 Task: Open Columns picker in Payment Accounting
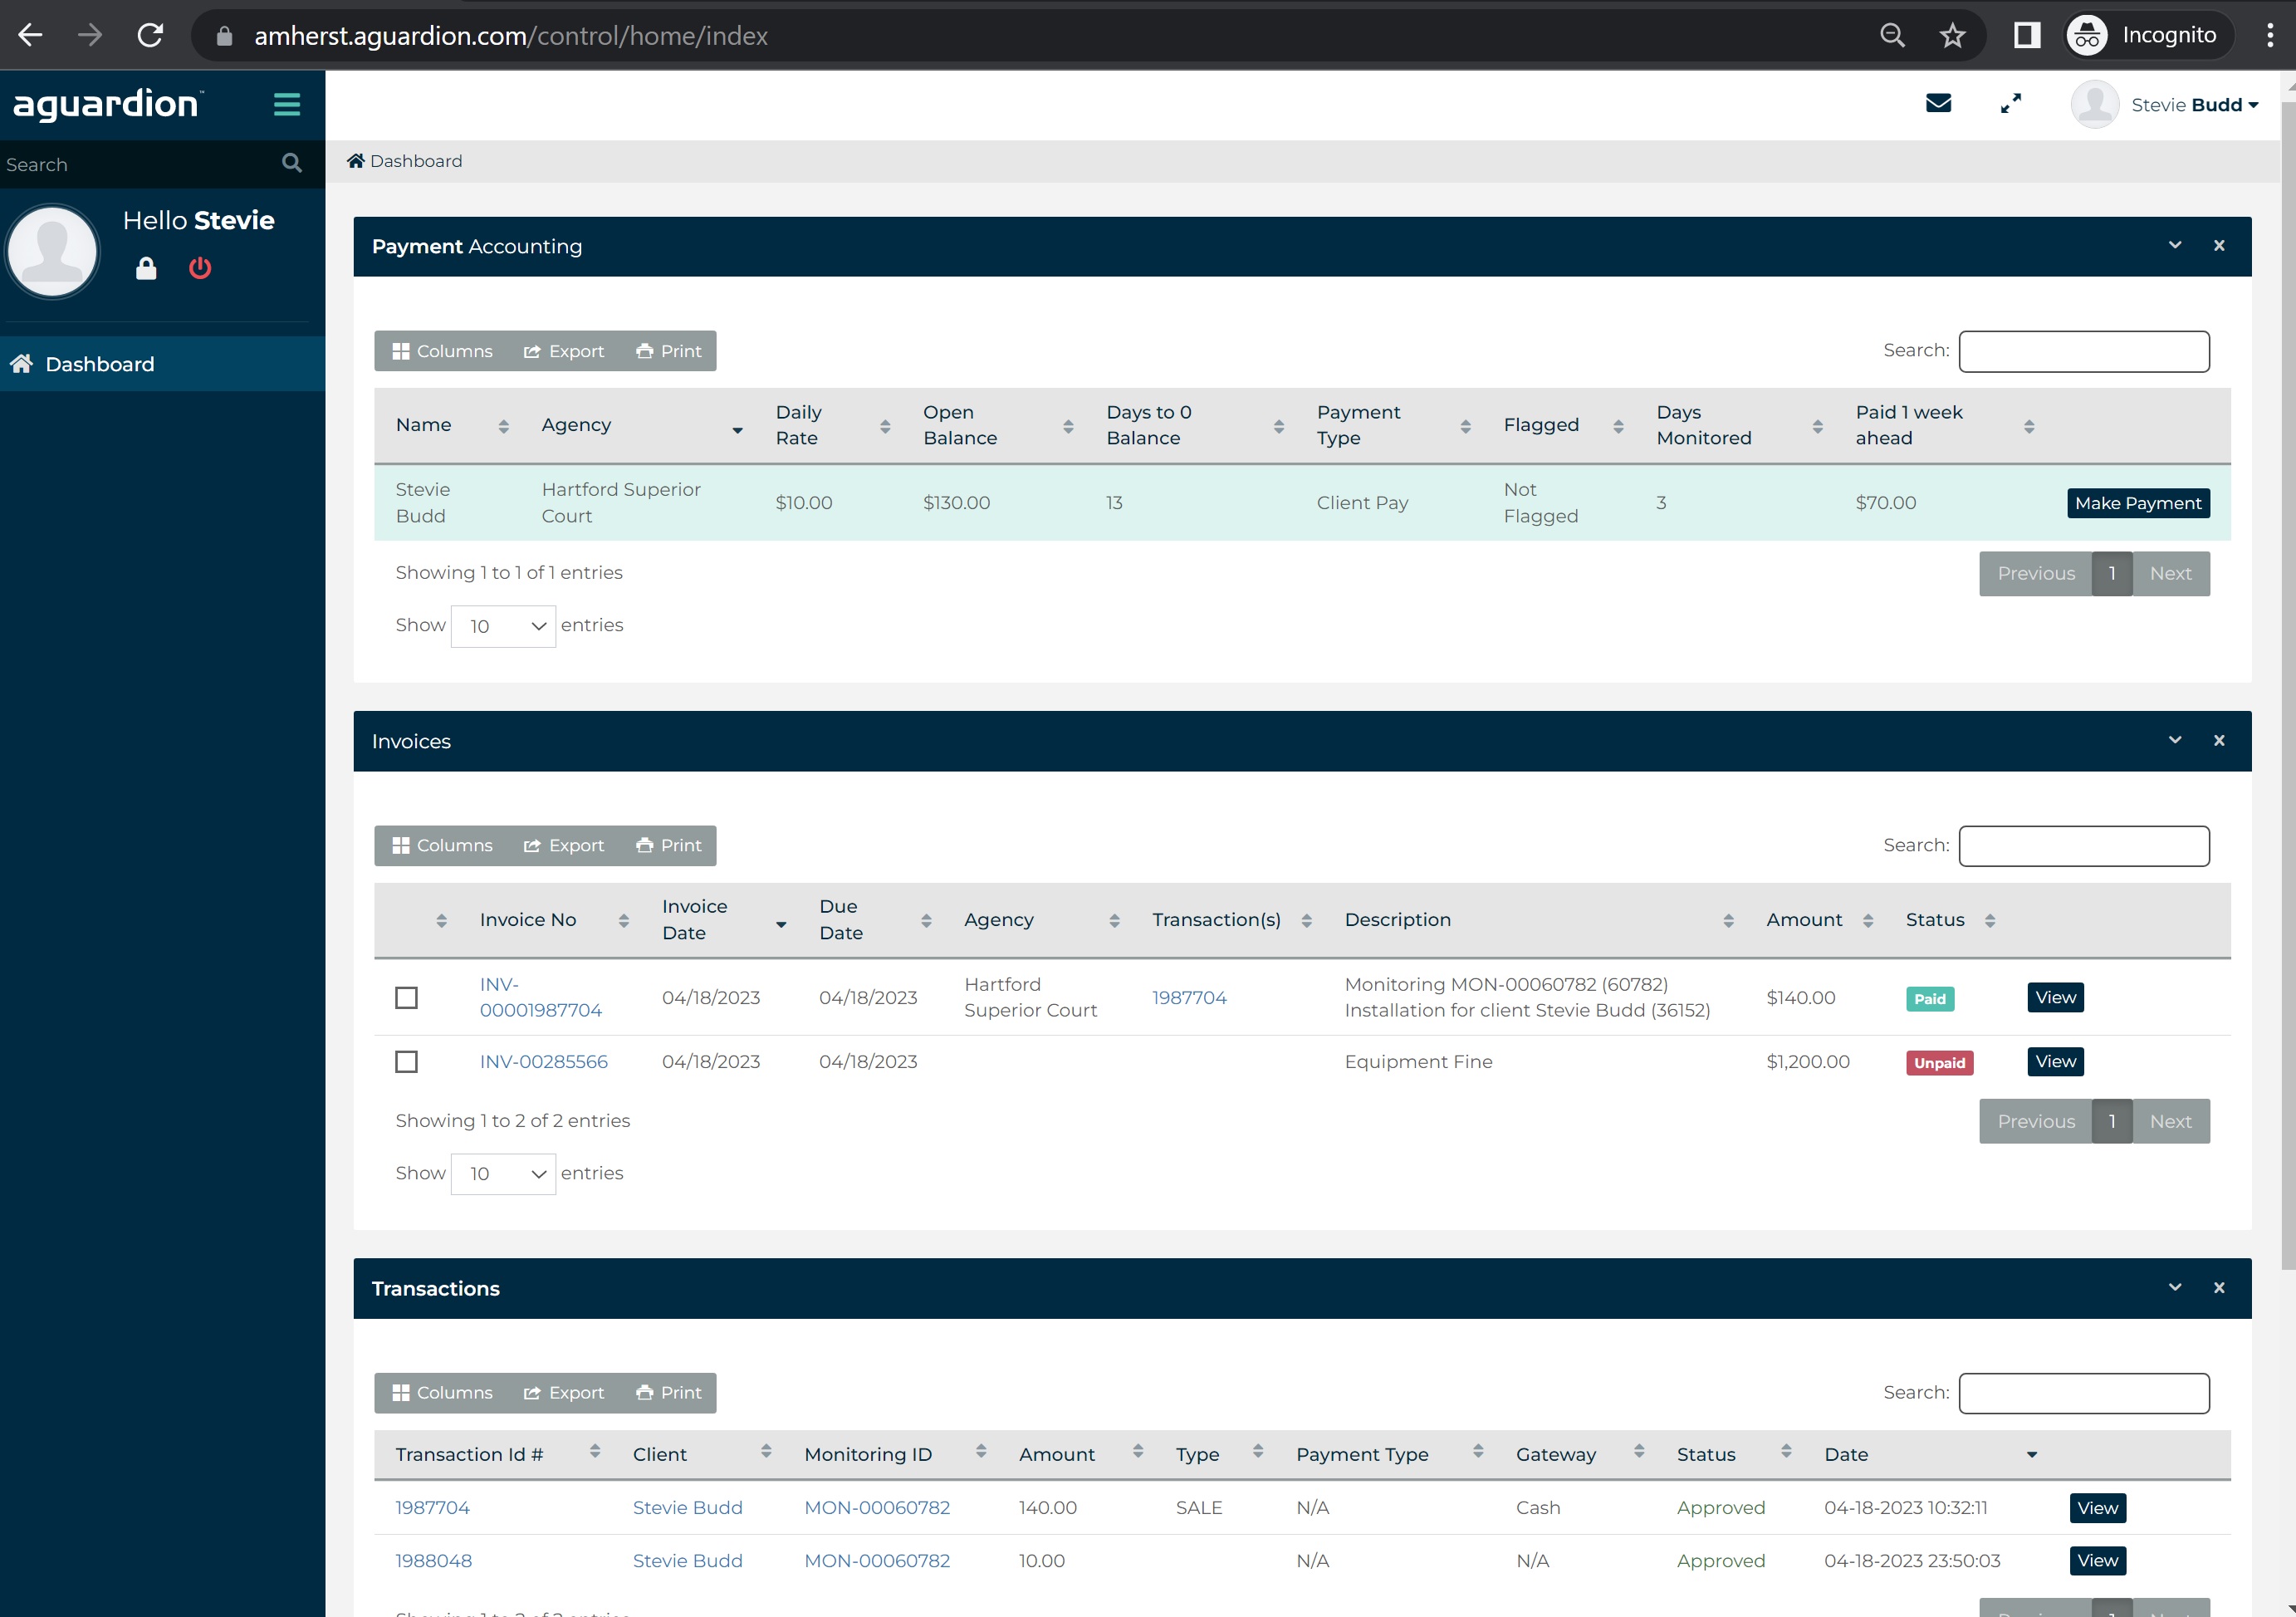(x=440, y=351)
